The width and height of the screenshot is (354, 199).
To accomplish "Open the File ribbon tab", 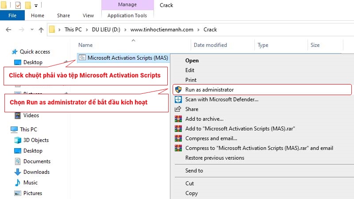I will 12,15.
